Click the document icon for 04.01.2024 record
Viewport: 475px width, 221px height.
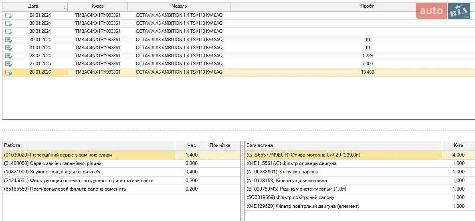(x=9, y=16)
